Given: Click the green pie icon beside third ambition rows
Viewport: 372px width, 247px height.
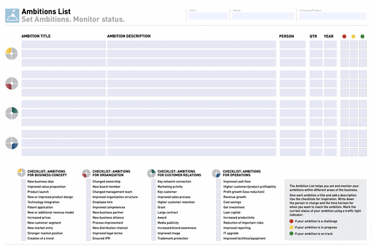Looking at the screenshot, I should point(11,113).
